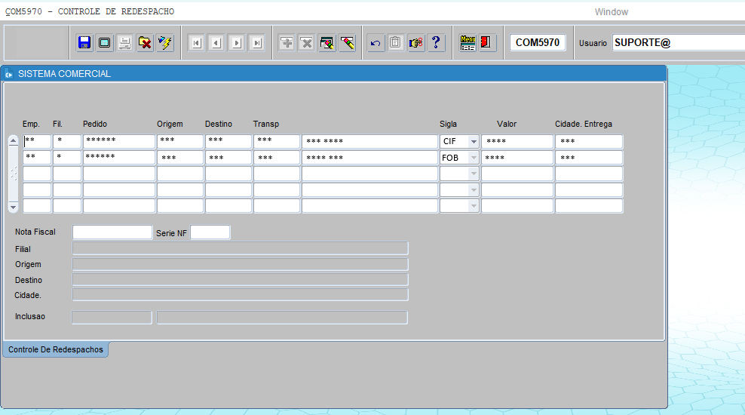The image size is (745, 415).
Task: Click the Save diskette icon in toolbar
Action: click(84, 43)
